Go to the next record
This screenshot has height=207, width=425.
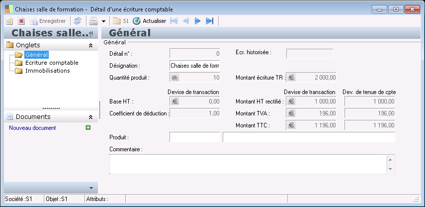coord(198,21)
